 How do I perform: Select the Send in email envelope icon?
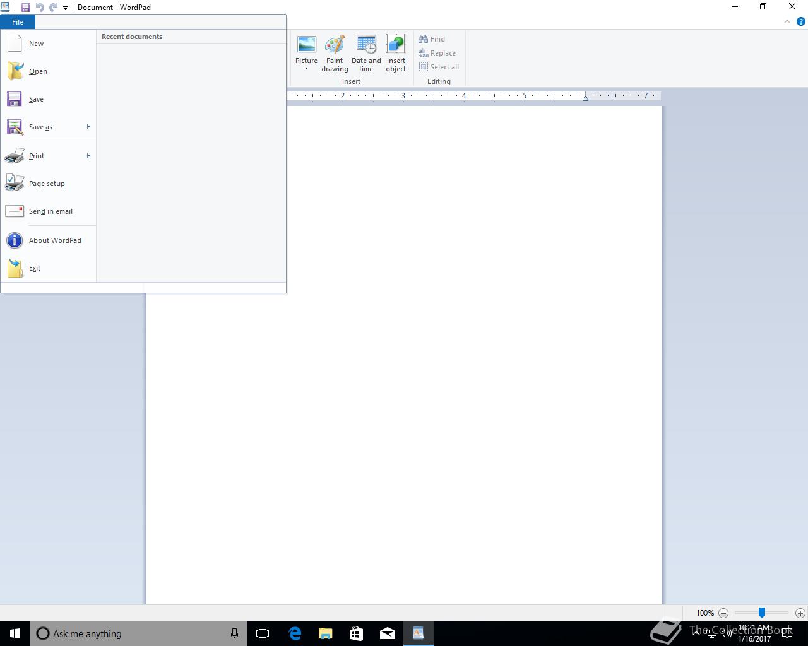(15, 211)
